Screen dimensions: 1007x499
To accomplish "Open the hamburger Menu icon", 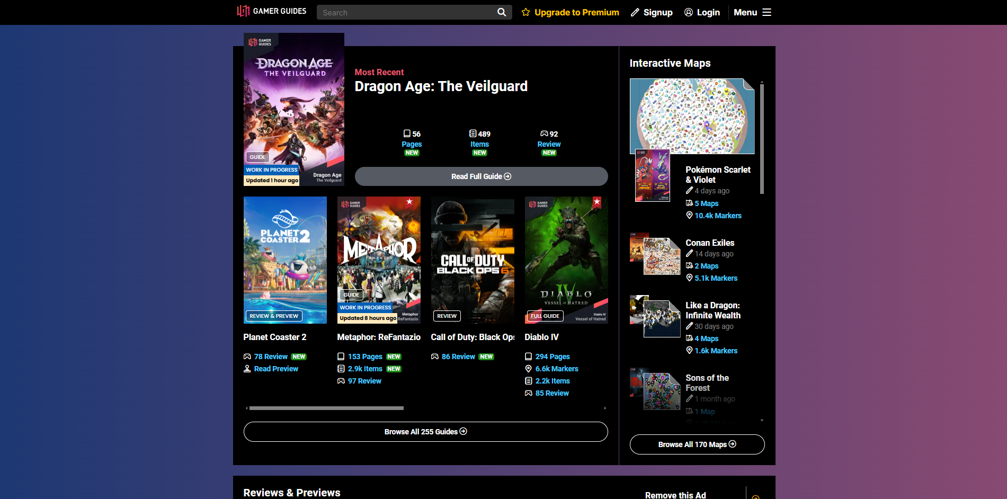I will pos(767,12).
